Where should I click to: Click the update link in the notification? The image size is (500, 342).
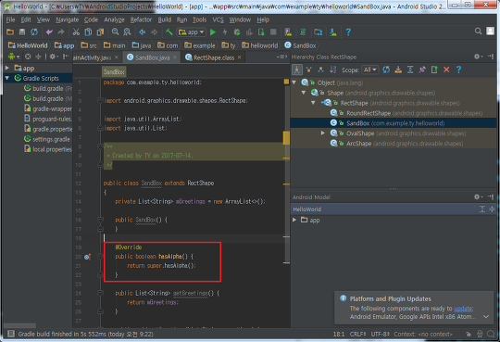click(463, 309)
